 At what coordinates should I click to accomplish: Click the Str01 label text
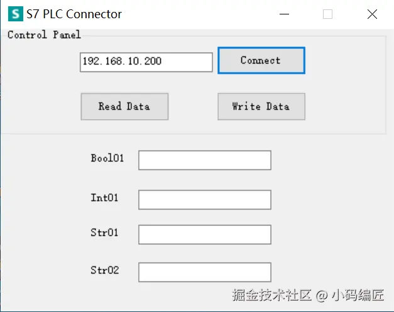(x=104, y=233)
